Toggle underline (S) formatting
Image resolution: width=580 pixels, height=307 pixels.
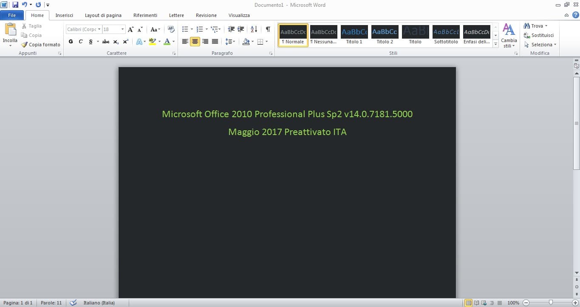tap(91, 42)
